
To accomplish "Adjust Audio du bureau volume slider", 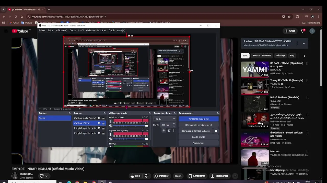I will (131, 126).
